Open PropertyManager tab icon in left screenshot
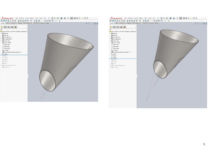Image resolution: width=218 pixels, height=151 pixels. pos(5,27)
